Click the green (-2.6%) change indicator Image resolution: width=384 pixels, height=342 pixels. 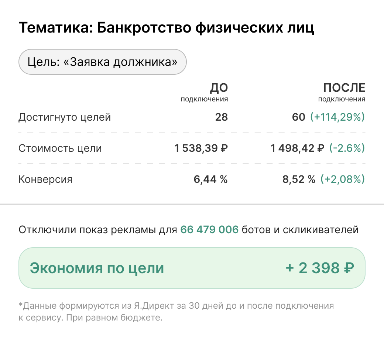[346, 148]
